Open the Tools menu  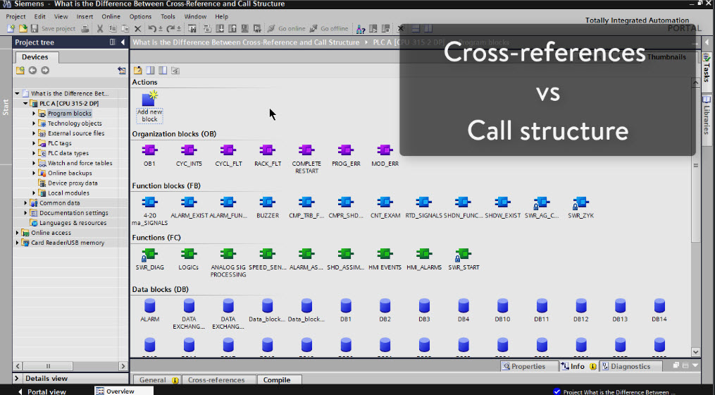(x=168, y=16)
